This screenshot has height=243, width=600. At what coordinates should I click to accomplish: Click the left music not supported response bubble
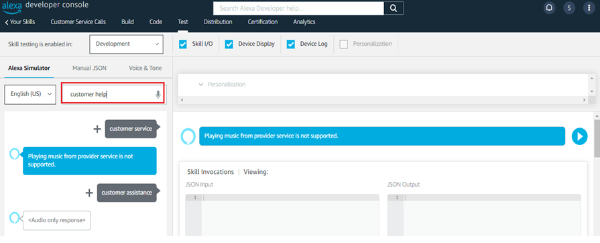[90, 160]
